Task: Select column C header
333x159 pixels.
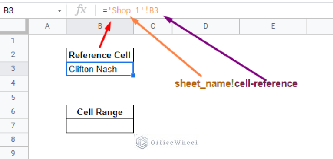Action: (153, 26)
